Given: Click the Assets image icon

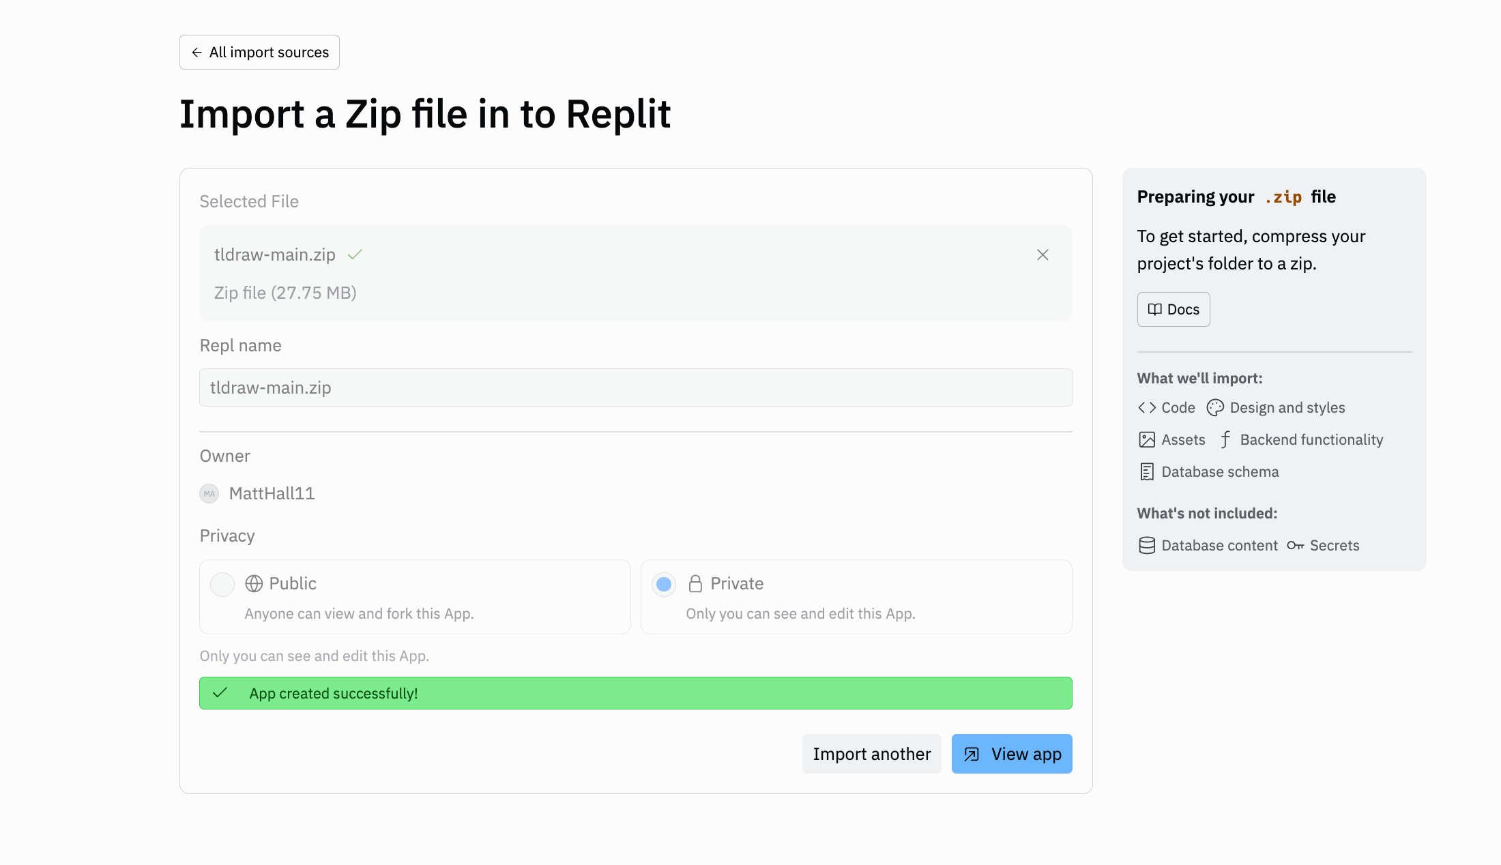Looking at the screenshot, I should click(x=1146, y=439).
